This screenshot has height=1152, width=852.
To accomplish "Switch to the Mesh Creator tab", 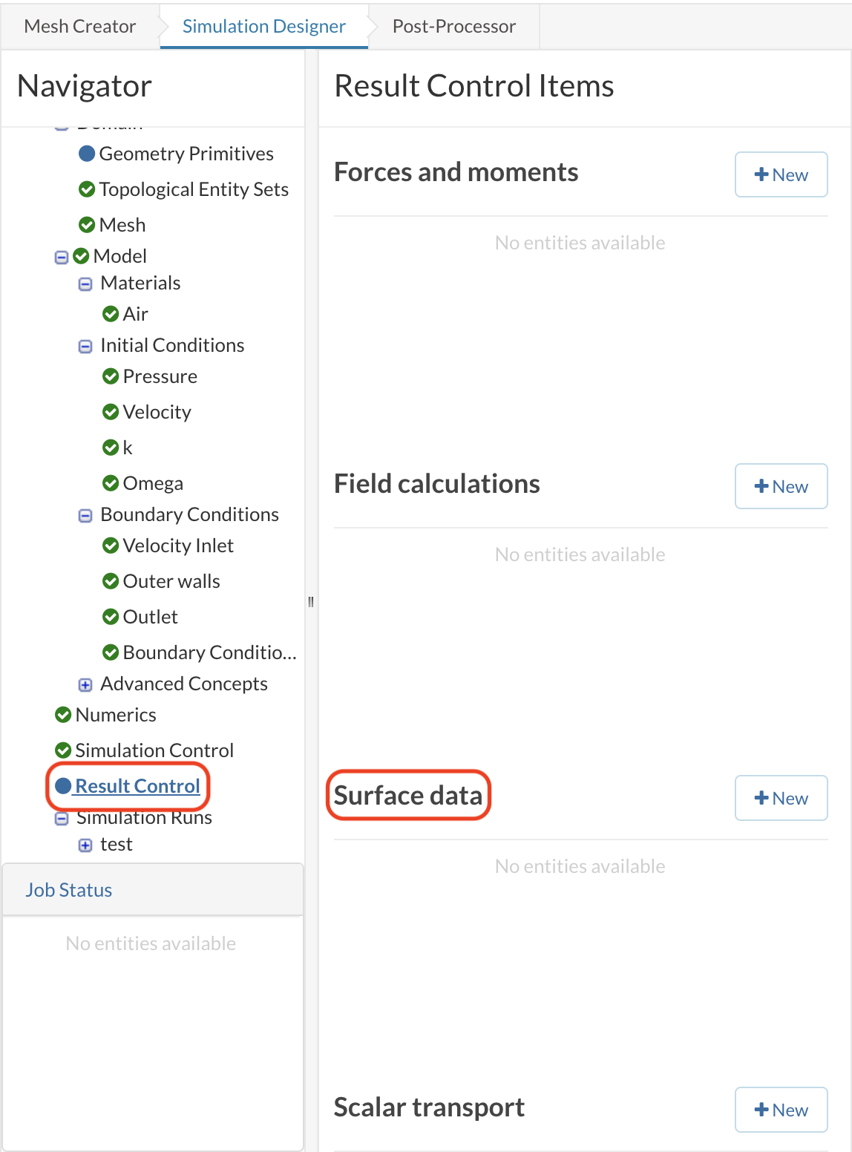I will [80, 27].
